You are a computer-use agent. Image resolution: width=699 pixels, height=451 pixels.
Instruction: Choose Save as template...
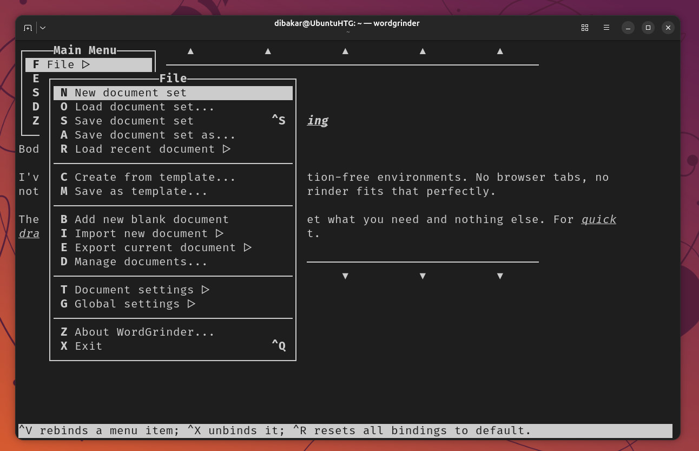[x=173, y=192]
